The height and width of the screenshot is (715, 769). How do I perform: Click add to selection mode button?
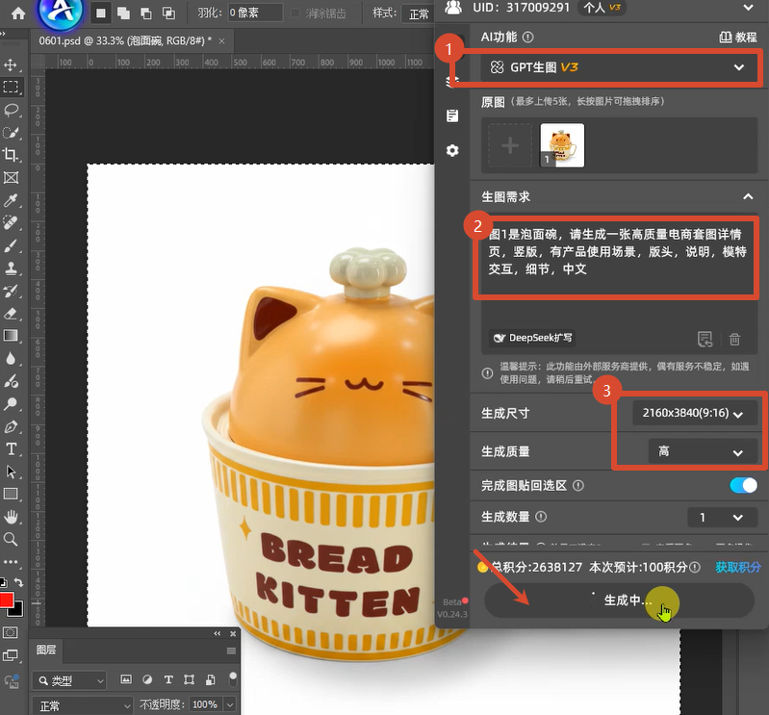[x=123, y=13]
